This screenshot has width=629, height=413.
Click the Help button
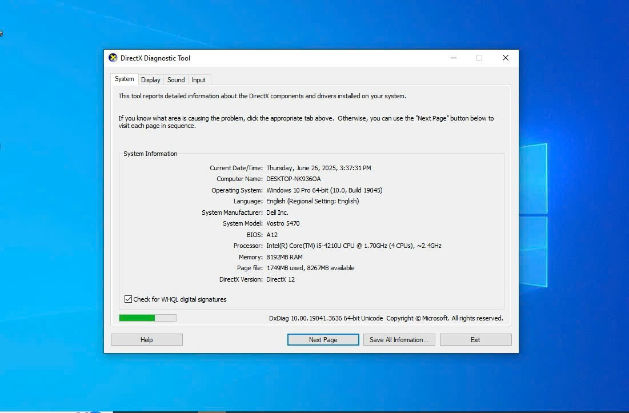(147, 340)
